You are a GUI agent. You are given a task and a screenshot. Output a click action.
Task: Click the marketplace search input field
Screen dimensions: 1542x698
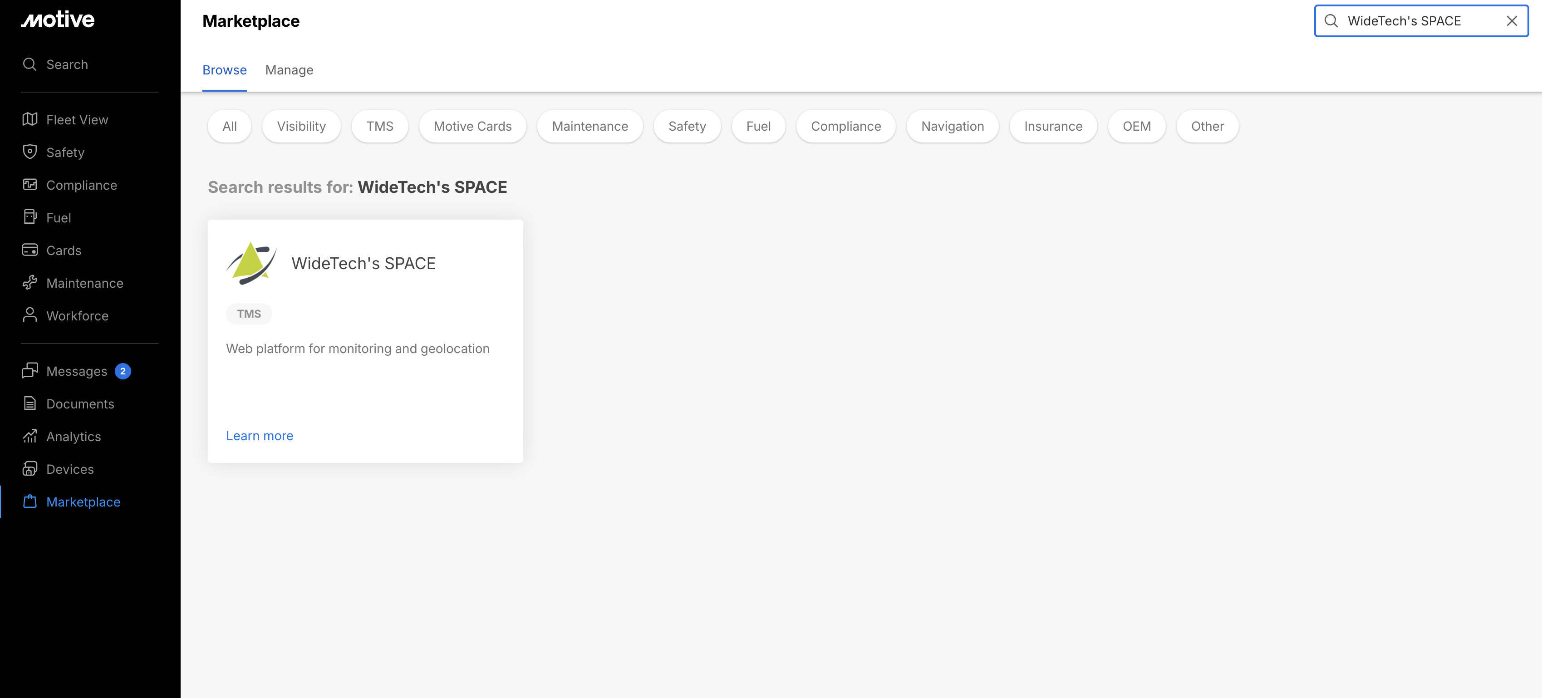pyautogui.click(x=1421, y=21)
